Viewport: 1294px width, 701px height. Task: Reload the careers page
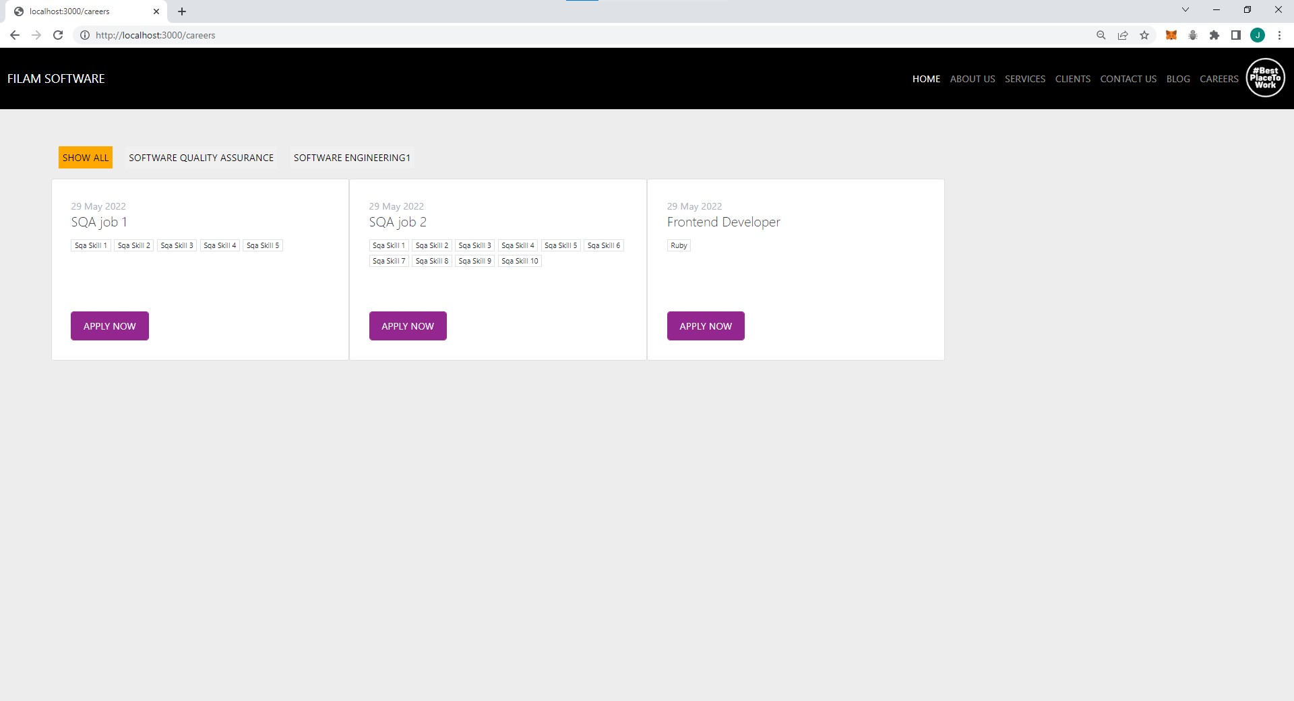point(58,35)
